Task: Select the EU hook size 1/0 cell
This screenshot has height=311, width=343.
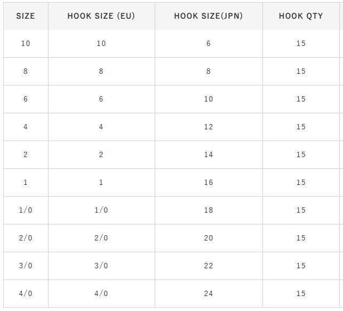Action: click(101, 210)
